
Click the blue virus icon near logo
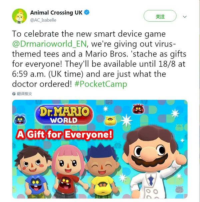click(x=20, y=119)
